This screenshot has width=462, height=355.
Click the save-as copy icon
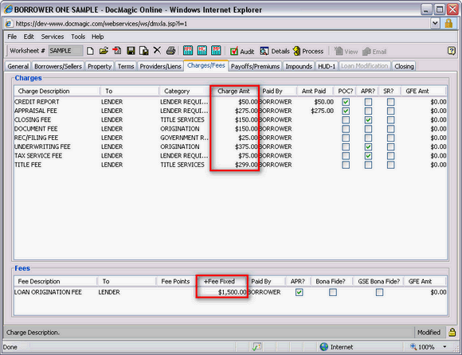click(144, 51)
